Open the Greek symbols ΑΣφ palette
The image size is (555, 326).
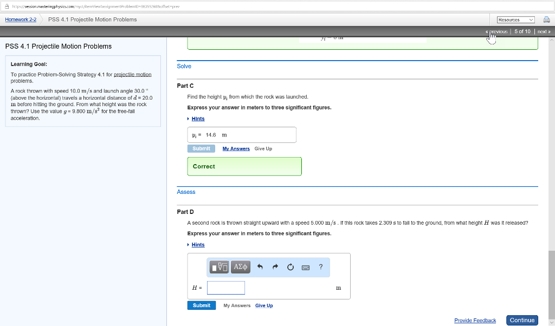[x=240, y=267]
